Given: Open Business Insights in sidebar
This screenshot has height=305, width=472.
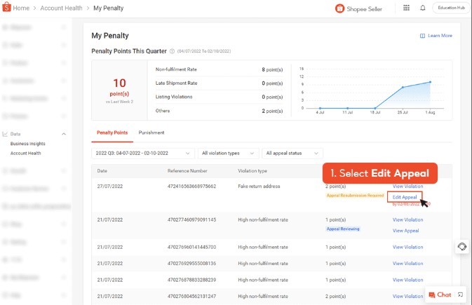Looking at the screenshot, I should 27,143.
